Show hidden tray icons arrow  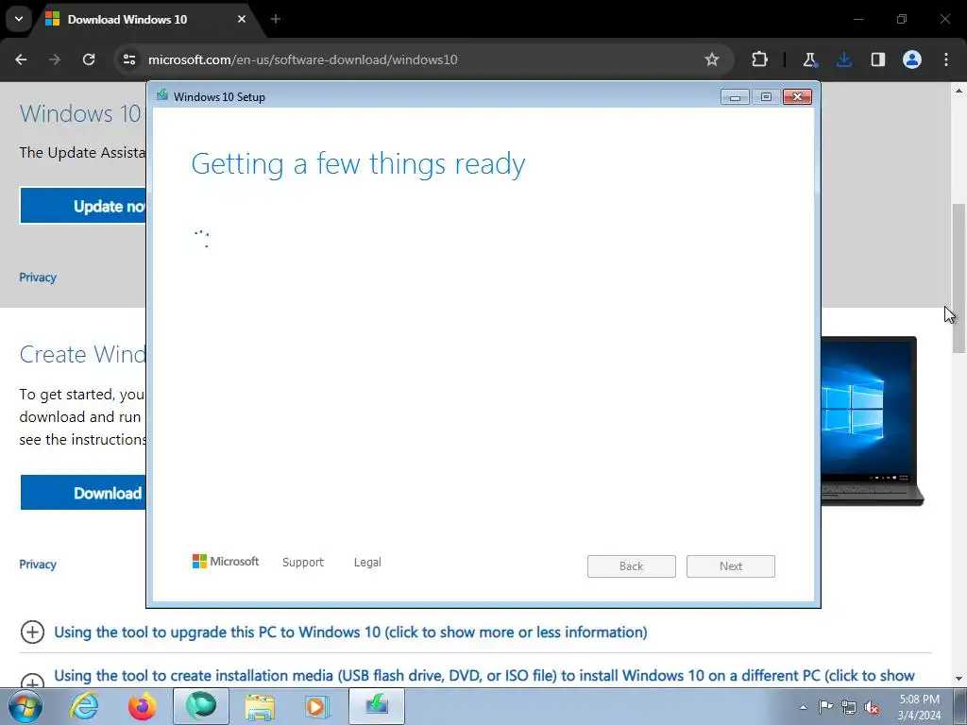tap(803, 707)
